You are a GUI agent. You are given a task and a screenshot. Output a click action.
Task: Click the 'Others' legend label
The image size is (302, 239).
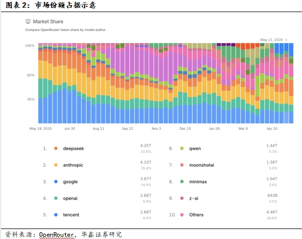(196, 215)
